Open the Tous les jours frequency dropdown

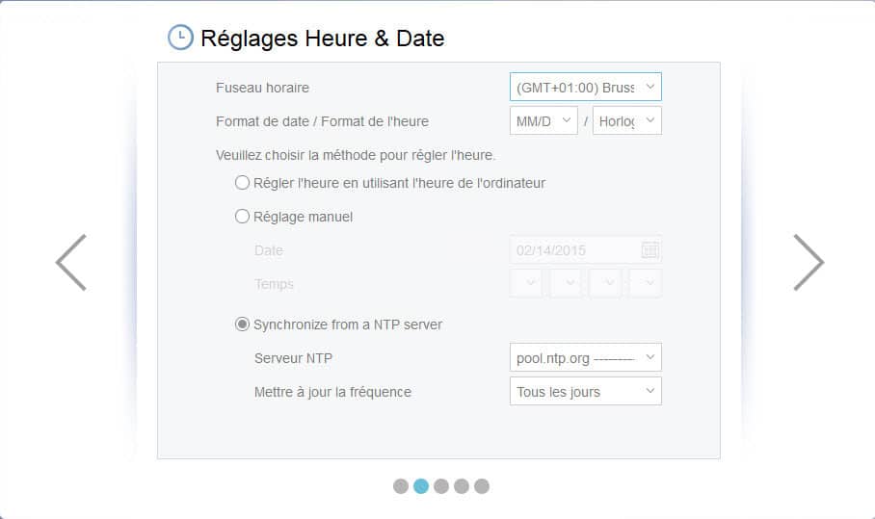(x=585, y=391)
